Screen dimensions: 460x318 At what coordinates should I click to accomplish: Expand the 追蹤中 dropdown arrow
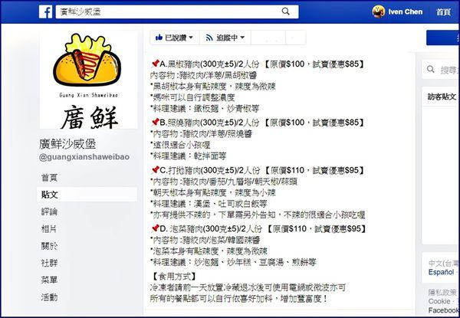pos(242,38)
